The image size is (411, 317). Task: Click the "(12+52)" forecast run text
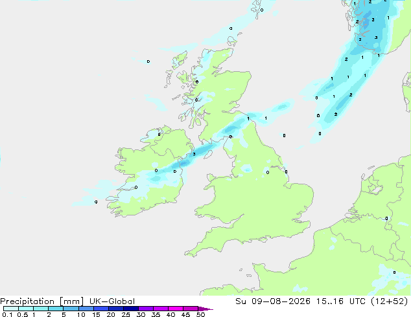click(390, 301)
